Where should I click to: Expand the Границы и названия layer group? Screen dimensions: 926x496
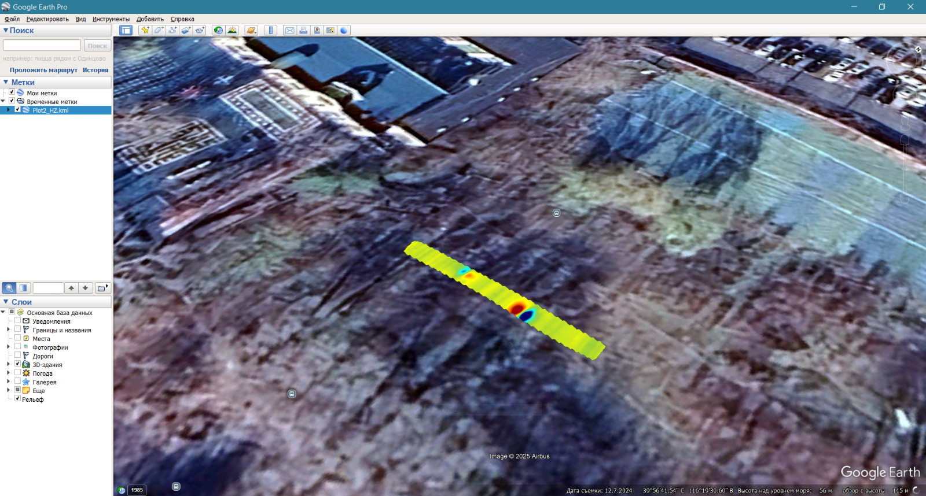[x=9, y=330]
